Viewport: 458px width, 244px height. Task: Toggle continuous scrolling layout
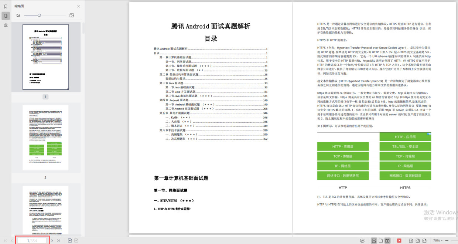tap(374, 241)
